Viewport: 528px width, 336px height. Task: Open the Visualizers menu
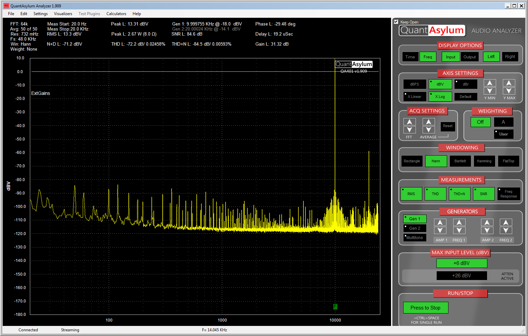tap(63, 14)
